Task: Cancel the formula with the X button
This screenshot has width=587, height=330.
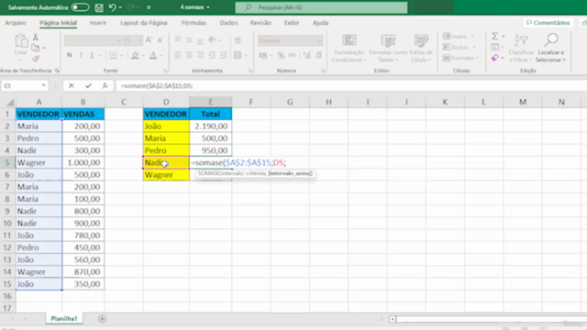Action: click(x=72, y=85)
